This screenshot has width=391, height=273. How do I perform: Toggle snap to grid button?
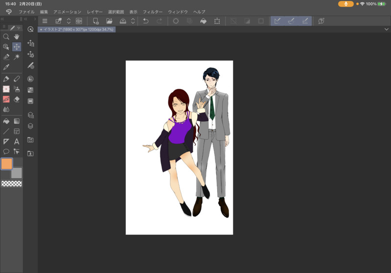click(x=305, y=21)
